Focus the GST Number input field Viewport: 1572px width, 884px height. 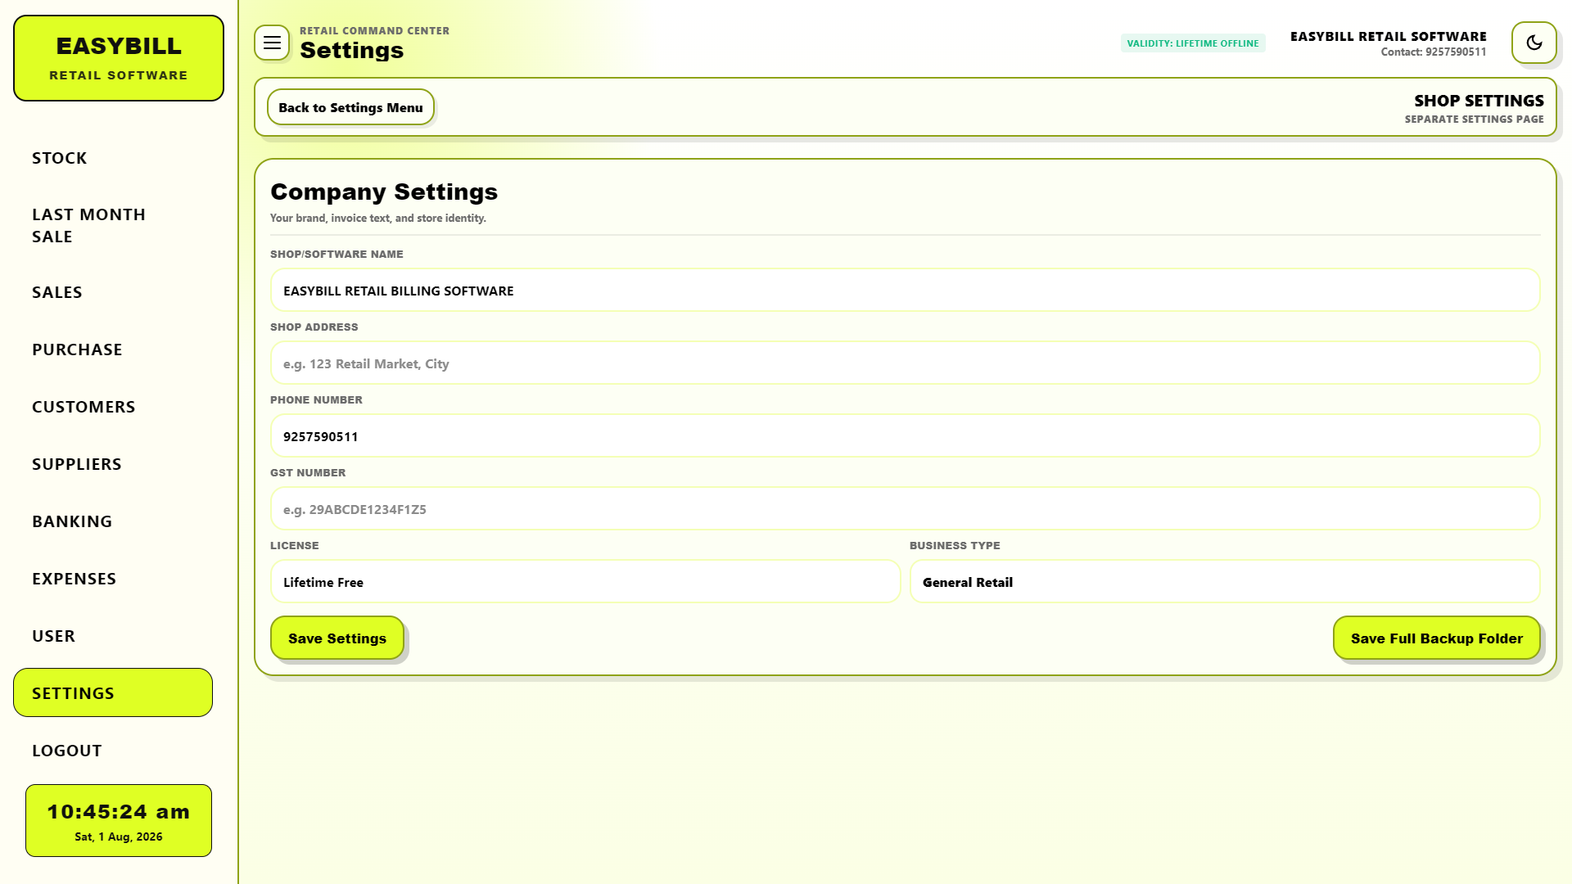tap(905, 509)
